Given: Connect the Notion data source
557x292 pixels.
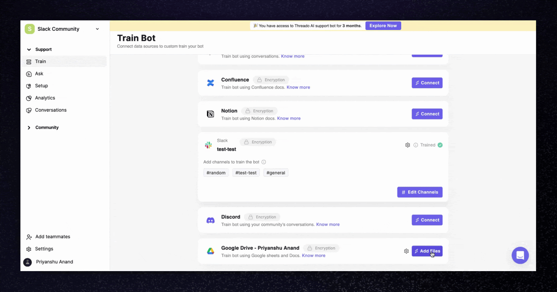Looking at the screenshot, I should (x=427, y=114).
